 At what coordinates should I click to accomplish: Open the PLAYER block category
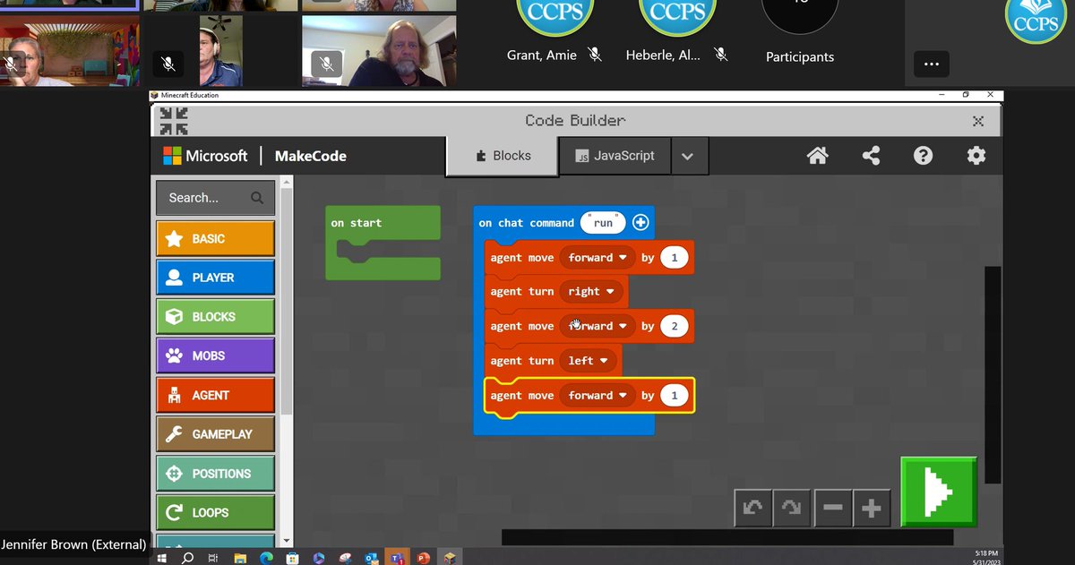(215, 278)
